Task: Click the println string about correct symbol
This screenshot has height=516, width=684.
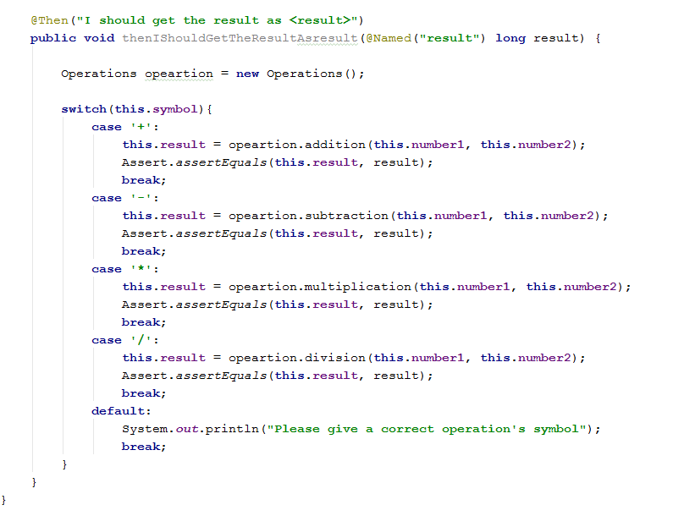Action: tap(427, 429)
